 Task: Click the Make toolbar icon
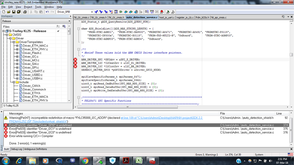tap(152, 12)
